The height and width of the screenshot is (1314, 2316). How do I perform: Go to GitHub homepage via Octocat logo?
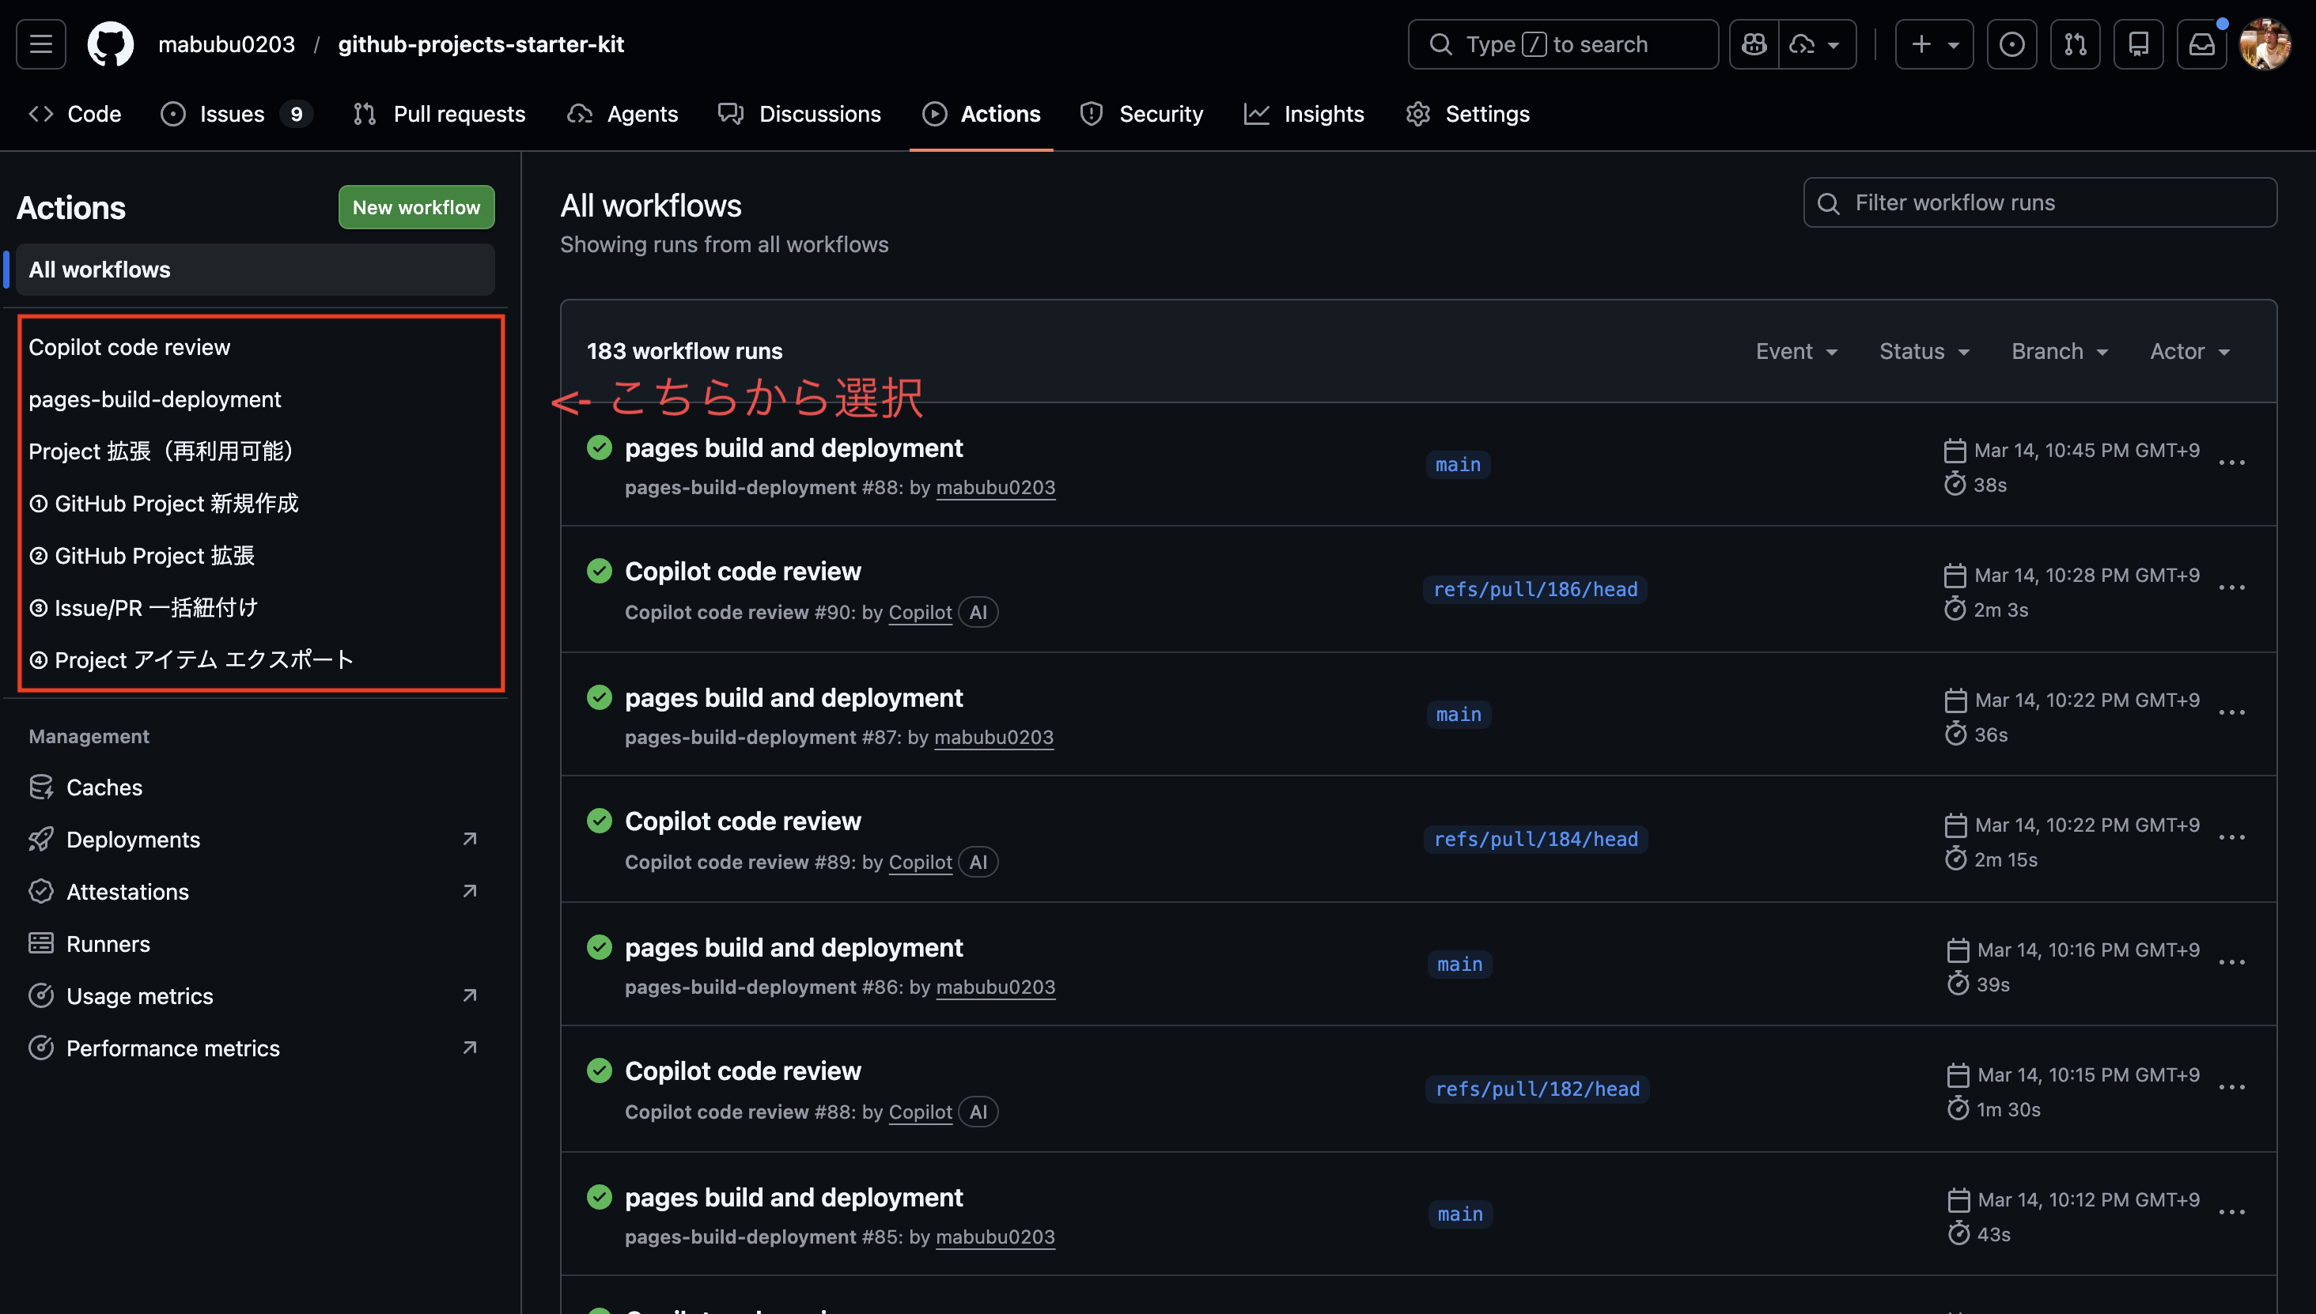(110, 44)
